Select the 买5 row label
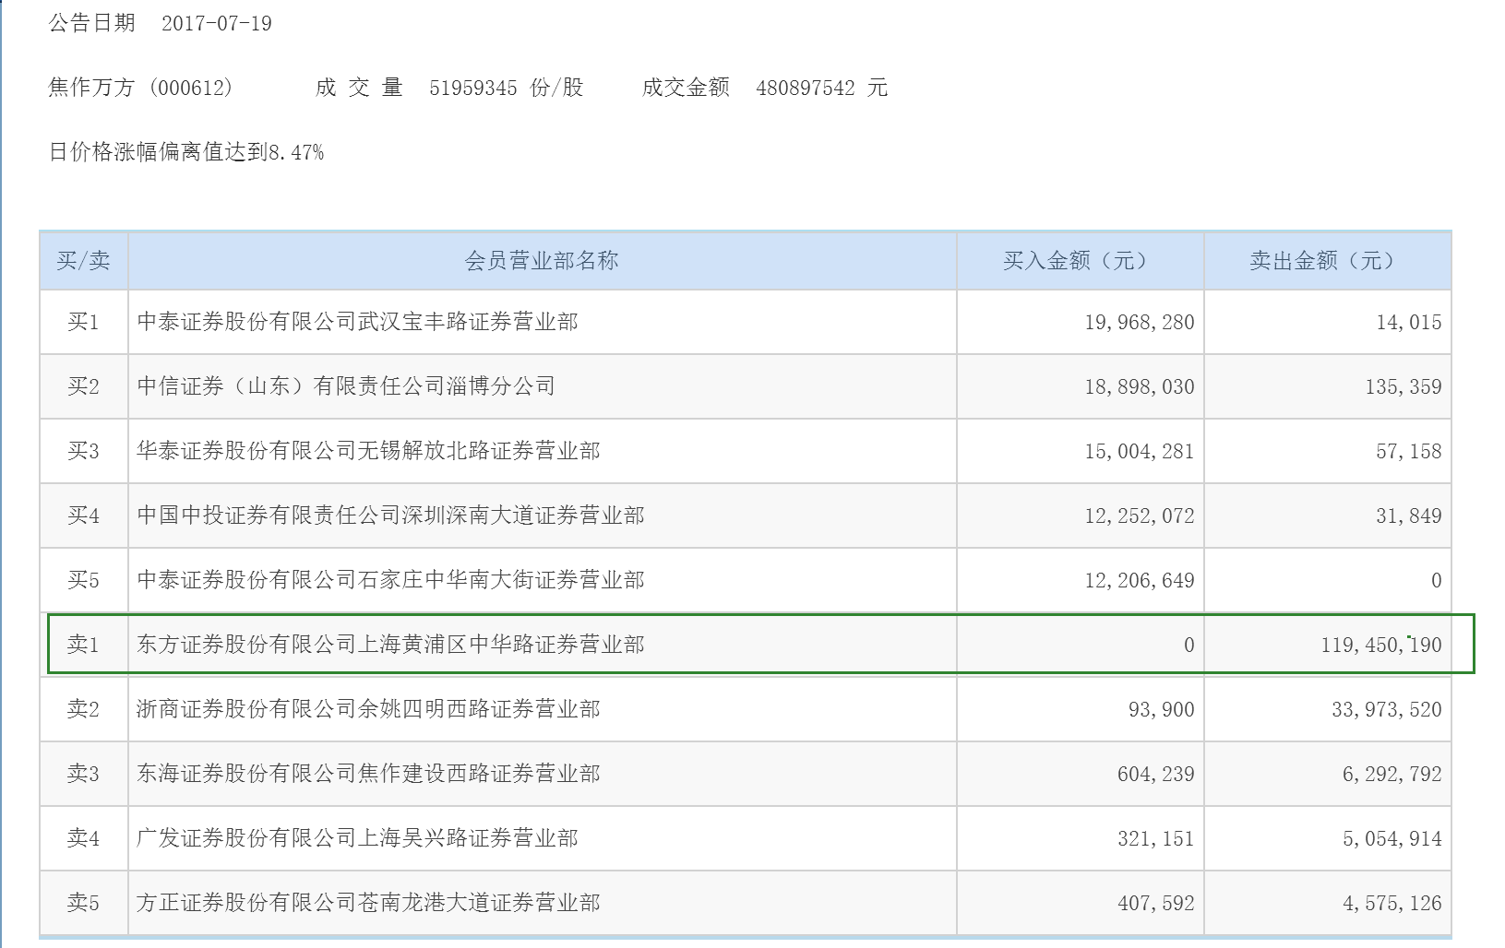Viewport: 1505px width, 948px height. pyautogui.click(x=83, y=580)
